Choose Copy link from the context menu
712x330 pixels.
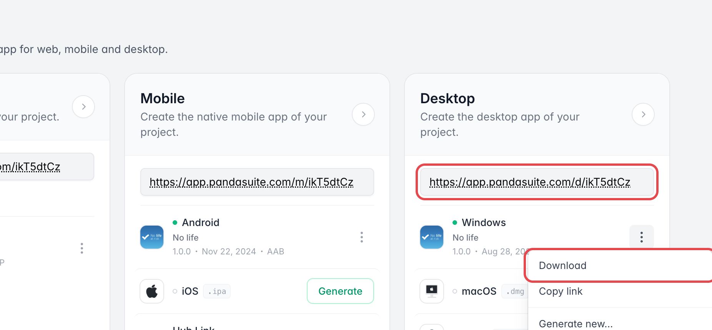pos(620,291)
